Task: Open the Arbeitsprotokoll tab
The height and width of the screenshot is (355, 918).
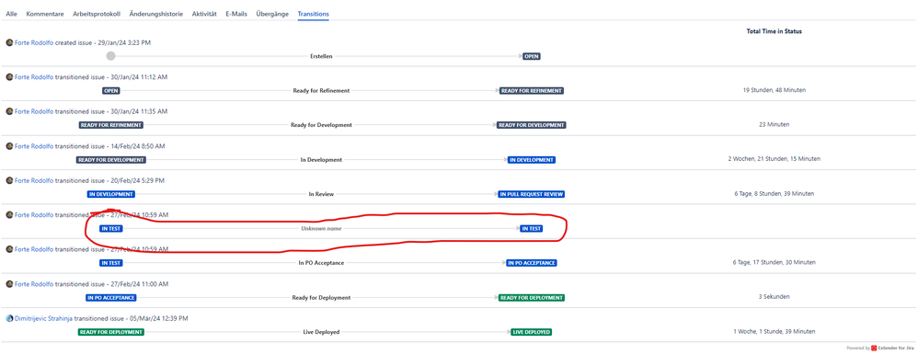Action: tap(97, 14)
